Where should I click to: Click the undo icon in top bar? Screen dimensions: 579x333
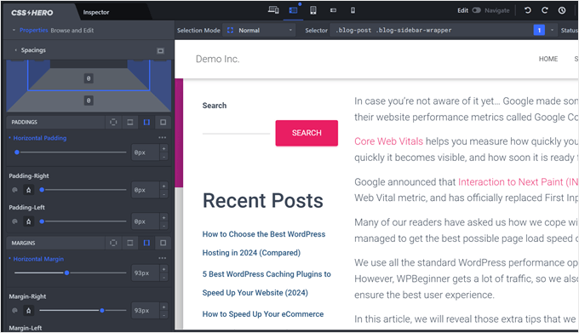tap(528, 10)
